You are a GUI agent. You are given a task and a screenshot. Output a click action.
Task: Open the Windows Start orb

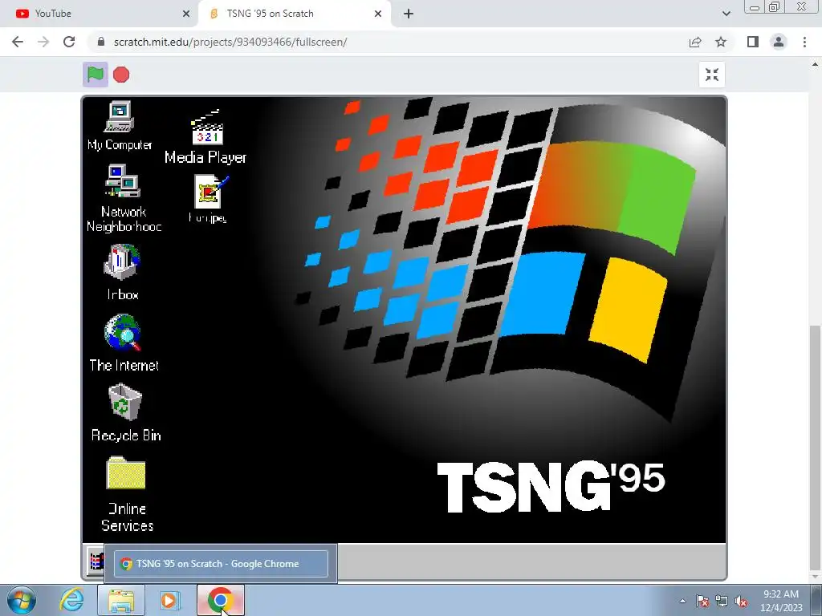click(x=21, y=600)
